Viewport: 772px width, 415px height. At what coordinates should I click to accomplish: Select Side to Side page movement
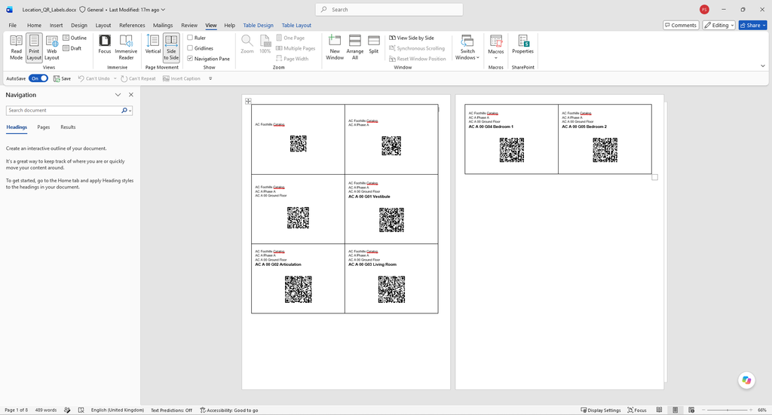(x=171, y=47)
